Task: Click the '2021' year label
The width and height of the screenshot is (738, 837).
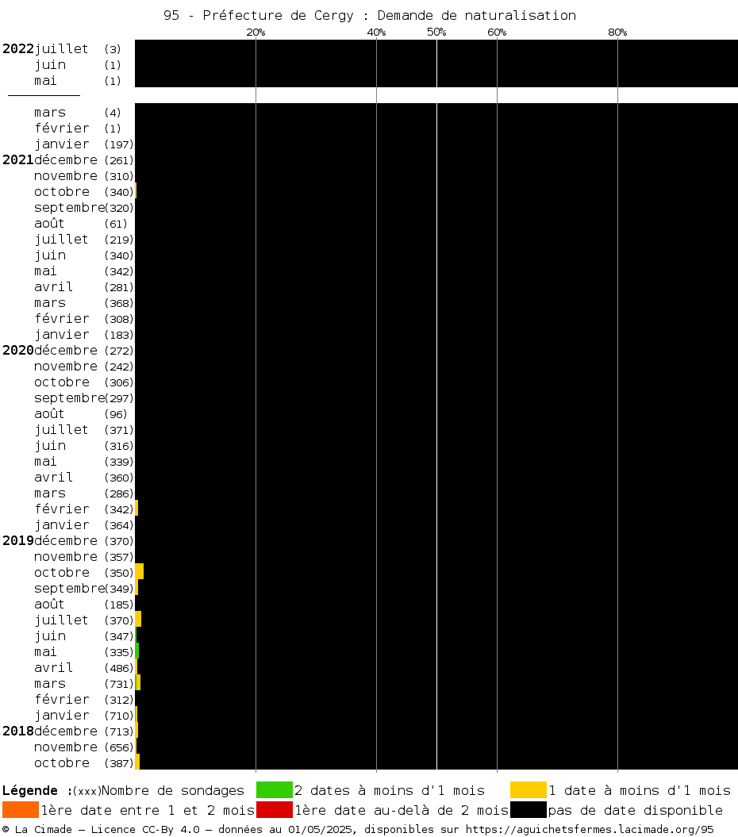Action: [x=18, y=159]
